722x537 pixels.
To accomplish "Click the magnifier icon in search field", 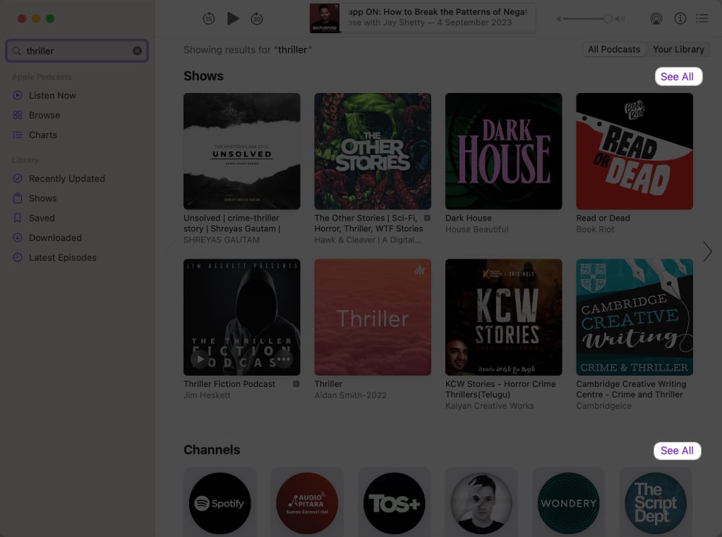I will [16, 51].
